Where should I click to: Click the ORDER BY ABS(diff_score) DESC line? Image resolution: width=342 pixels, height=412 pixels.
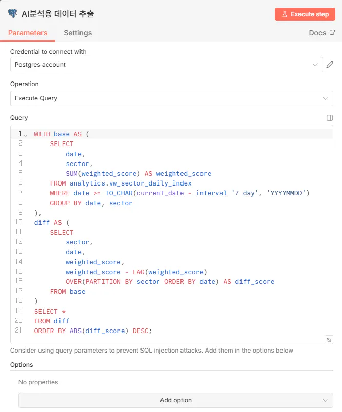coord(93,331)
